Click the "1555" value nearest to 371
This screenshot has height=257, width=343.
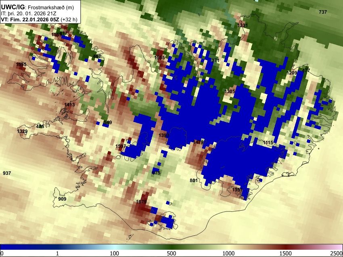pyautogui.click(x=159, y=58)
